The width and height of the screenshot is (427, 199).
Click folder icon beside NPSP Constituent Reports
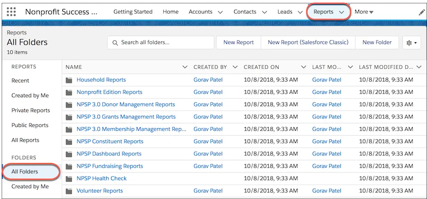(x=69, y=141)
